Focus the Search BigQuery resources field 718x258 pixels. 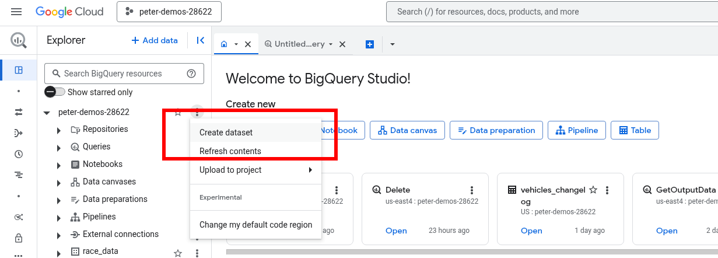[x=124, y=74]
